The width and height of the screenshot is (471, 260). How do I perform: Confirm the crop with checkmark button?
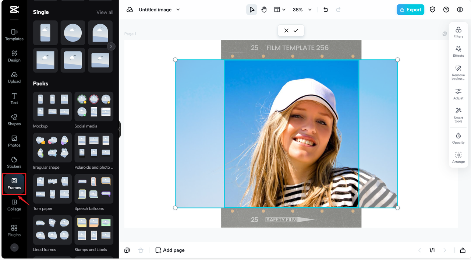point(296,31)
